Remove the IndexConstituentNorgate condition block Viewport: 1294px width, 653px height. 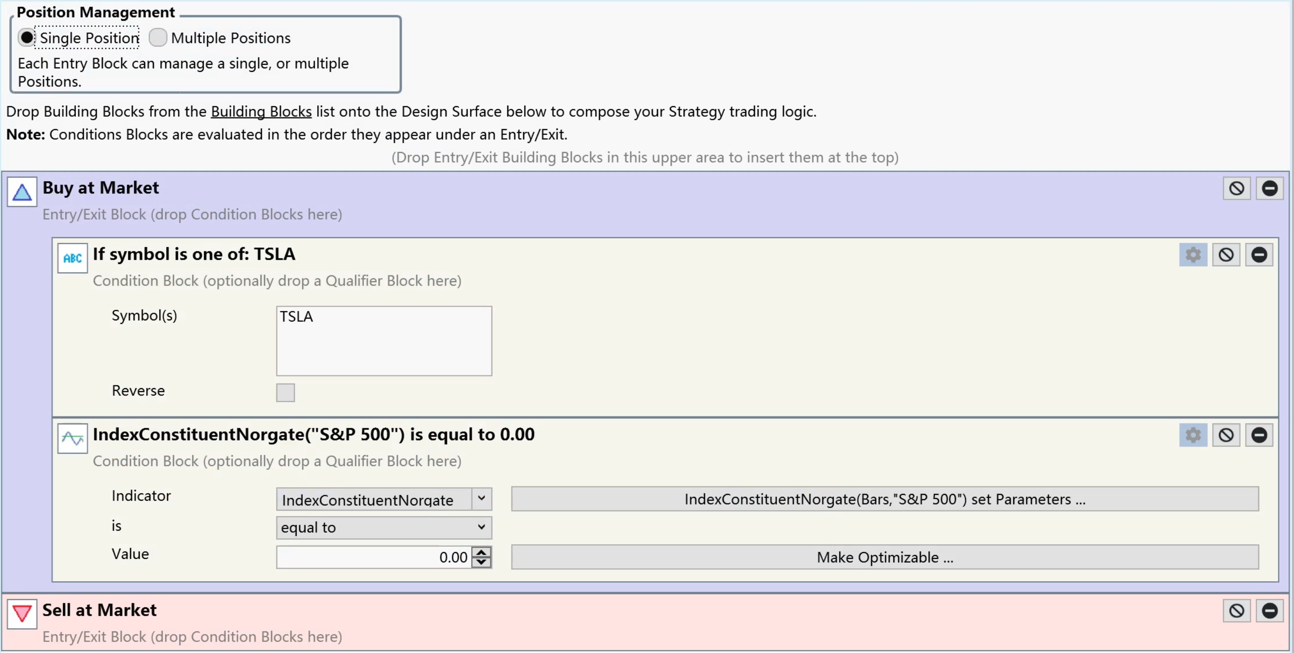1259,435
